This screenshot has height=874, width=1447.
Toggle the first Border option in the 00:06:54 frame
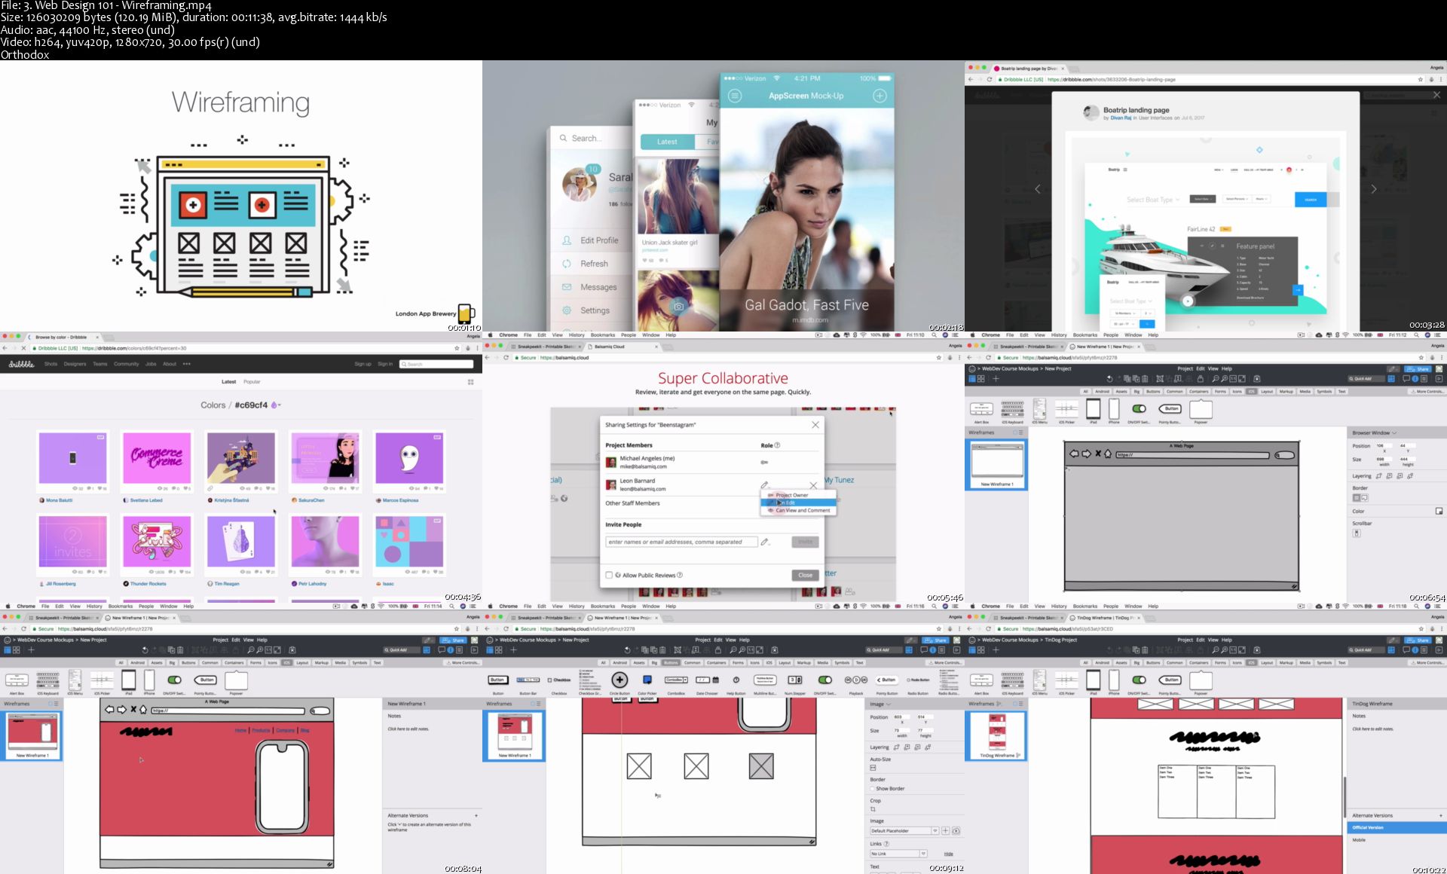(1356, 498)
